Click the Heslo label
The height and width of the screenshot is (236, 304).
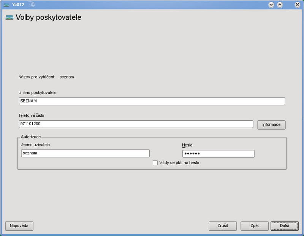click(187, 145)
